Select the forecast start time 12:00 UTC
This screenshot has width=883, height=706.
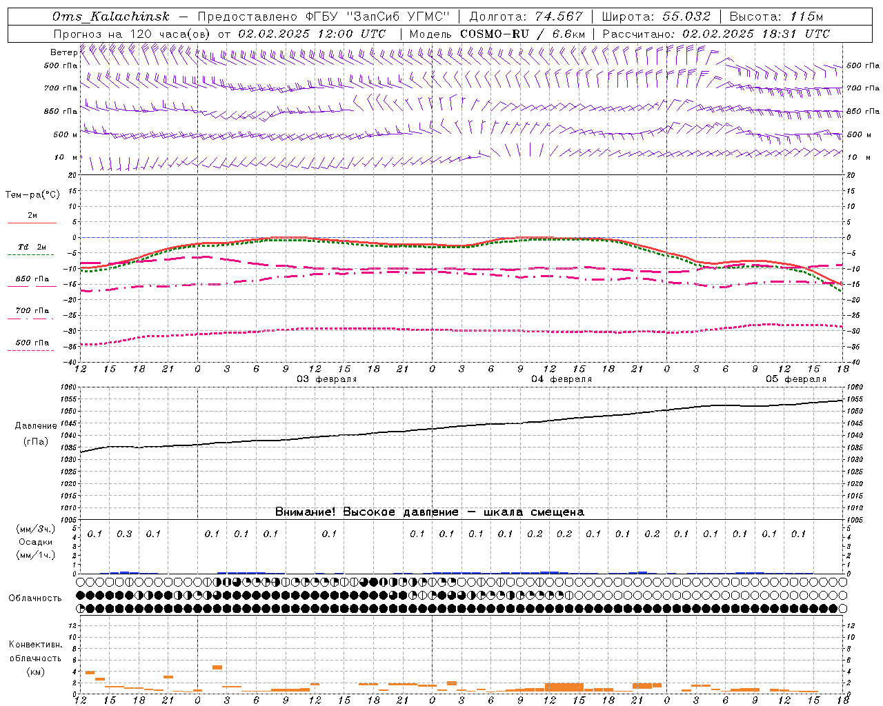pyautogui.click(x=353, y=34)
